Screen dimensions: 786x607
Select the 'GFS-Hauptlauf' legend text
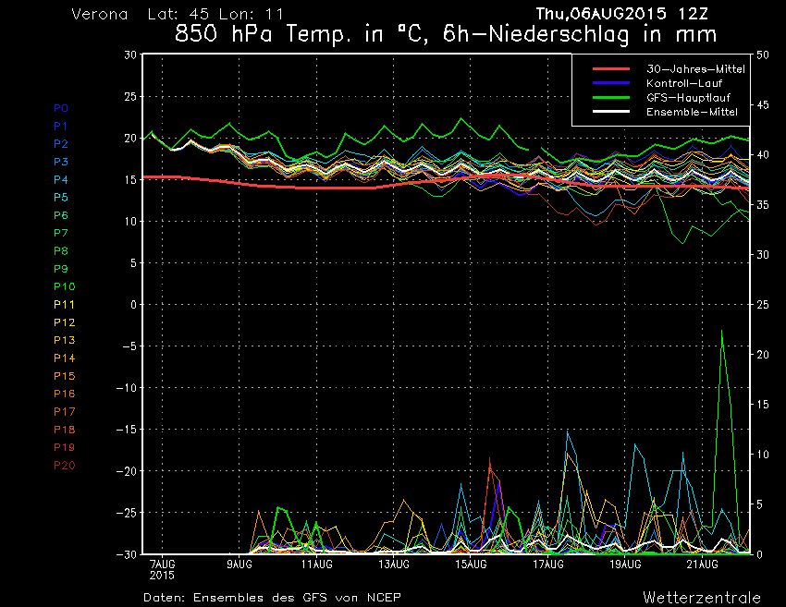pyautogui.click(x=688, y=98)
